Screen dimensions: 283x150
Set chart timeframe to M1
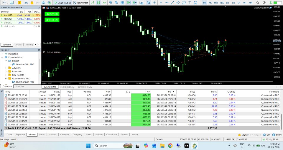tap(205, 3)
